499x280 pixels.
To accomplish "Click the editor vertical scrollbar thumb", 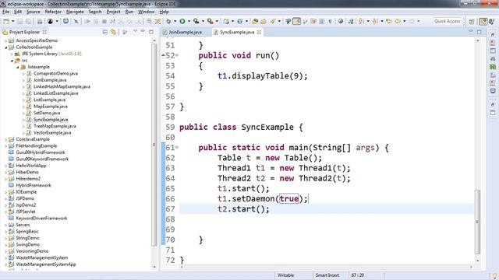I will pyautogui.click(x=477, y=221).
